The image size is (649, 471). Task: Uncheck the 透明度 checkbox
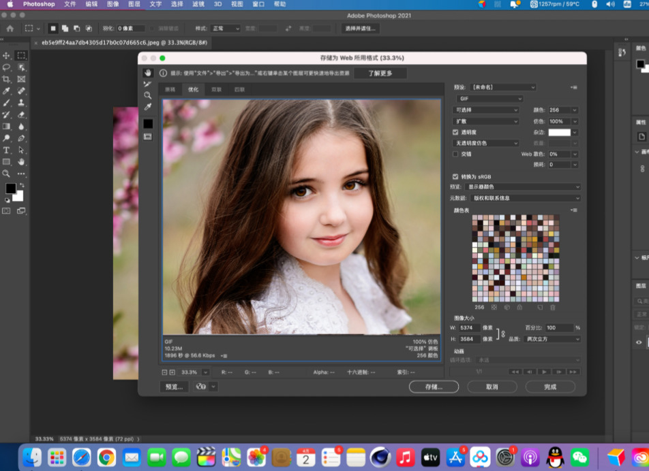point(455,132)
